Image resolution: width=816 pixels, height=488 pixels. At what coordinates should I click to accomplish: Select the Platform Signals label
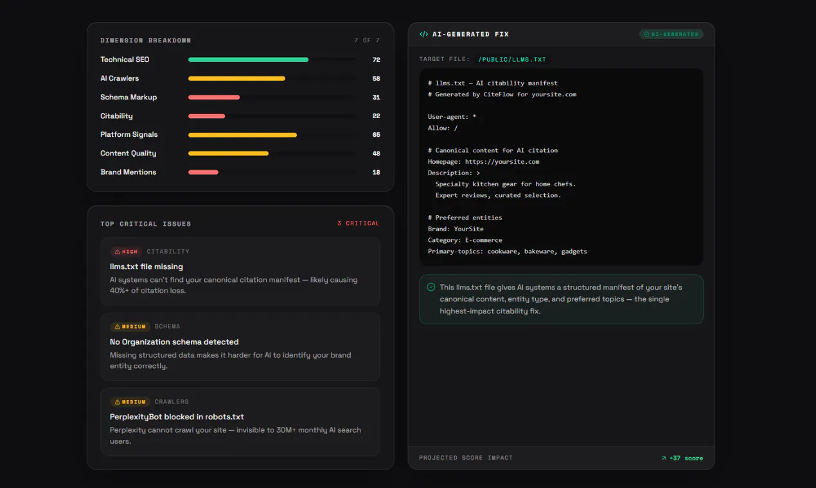tap(129, 135)
